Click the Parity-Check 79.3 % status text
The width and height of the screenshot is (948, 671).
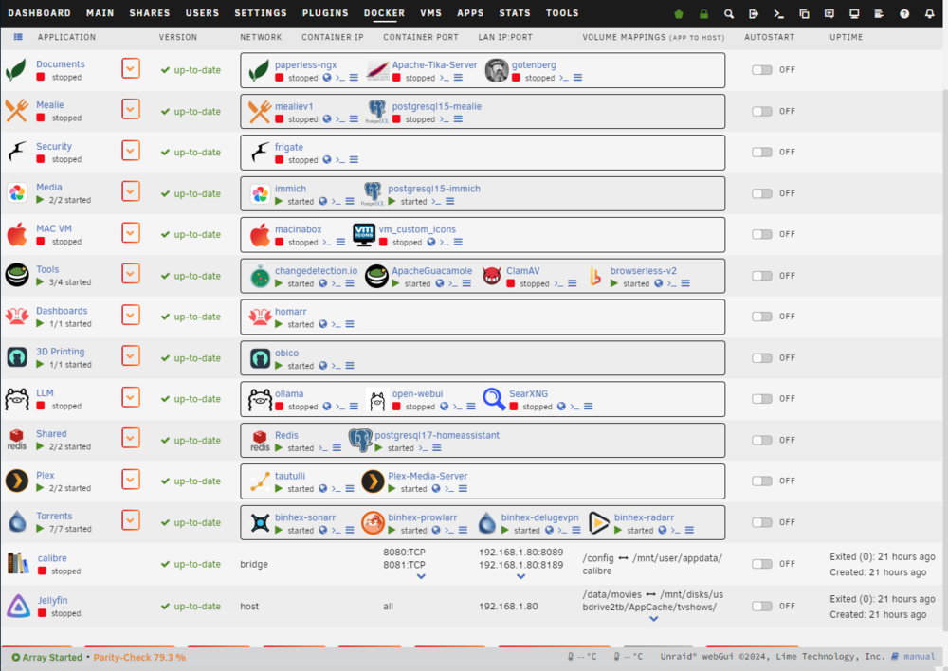point(139,657)
